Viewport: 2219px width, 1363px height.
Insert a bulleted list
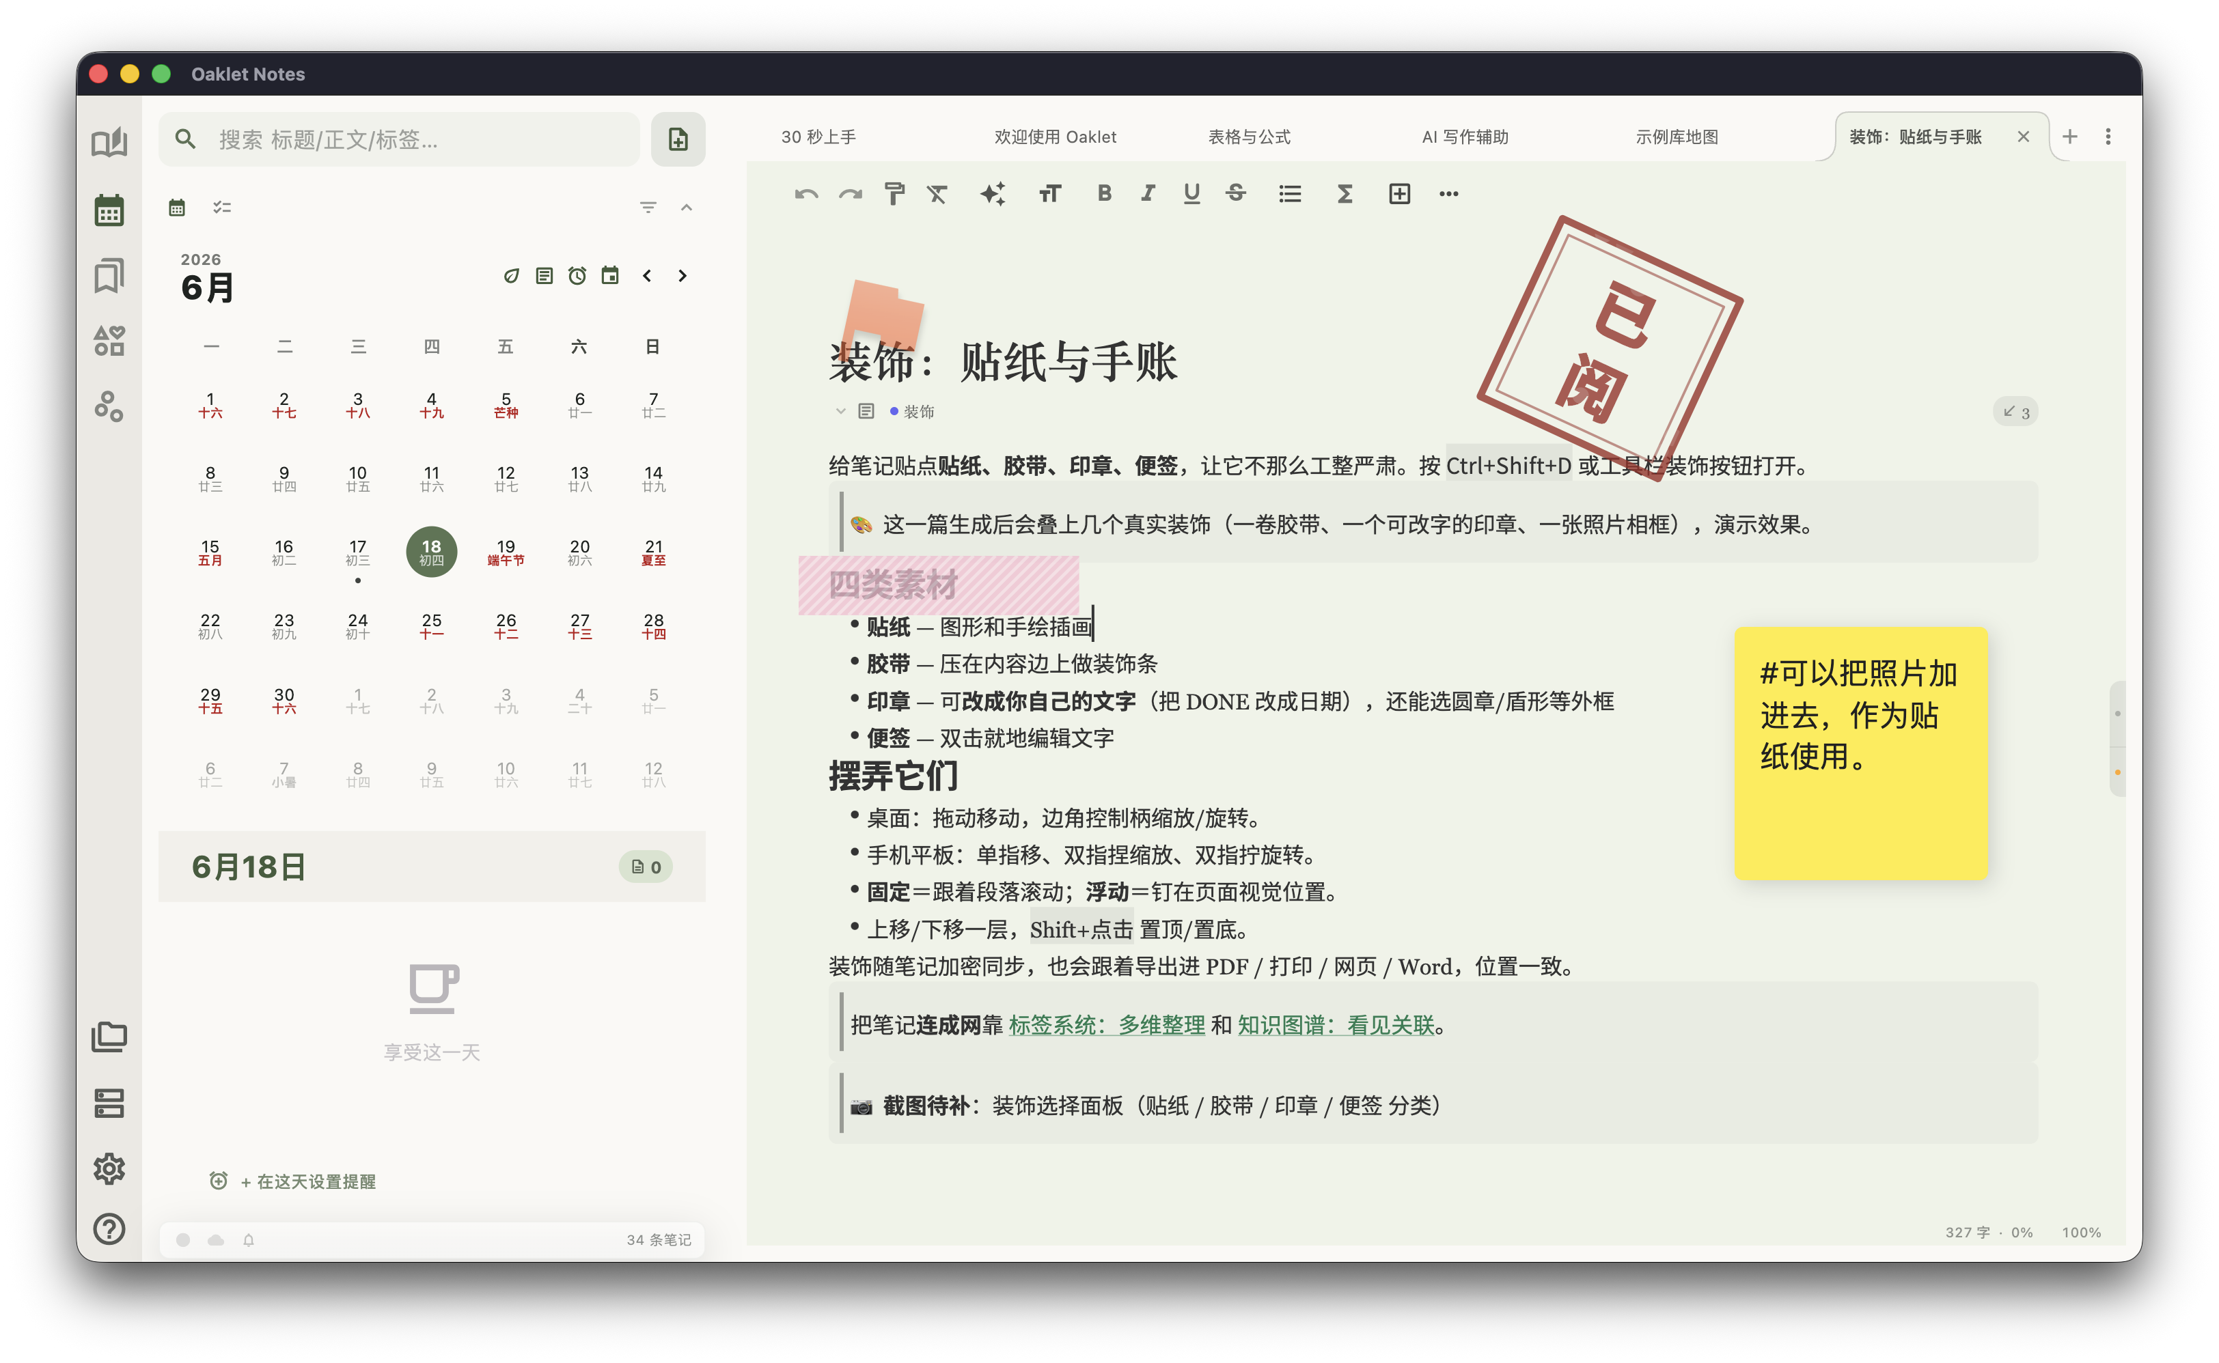tap(1289, 194)
